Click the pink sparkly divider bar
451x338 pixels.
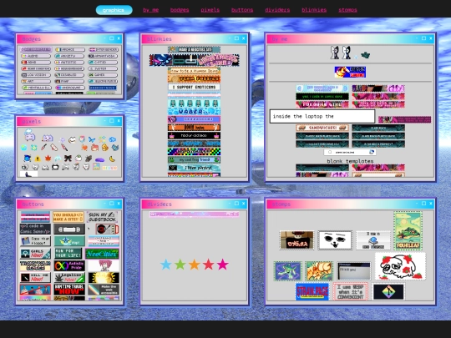point(194,214)
